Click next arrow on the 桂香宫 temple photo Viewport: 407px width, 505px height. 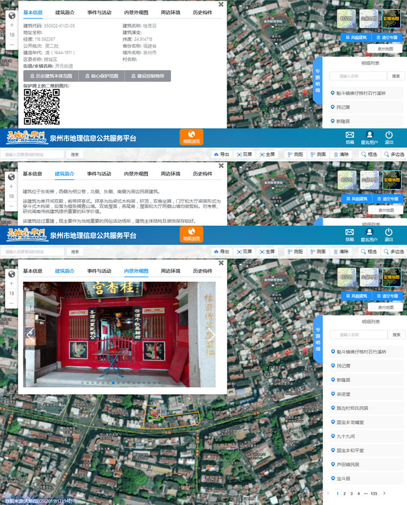pos(212,335)
